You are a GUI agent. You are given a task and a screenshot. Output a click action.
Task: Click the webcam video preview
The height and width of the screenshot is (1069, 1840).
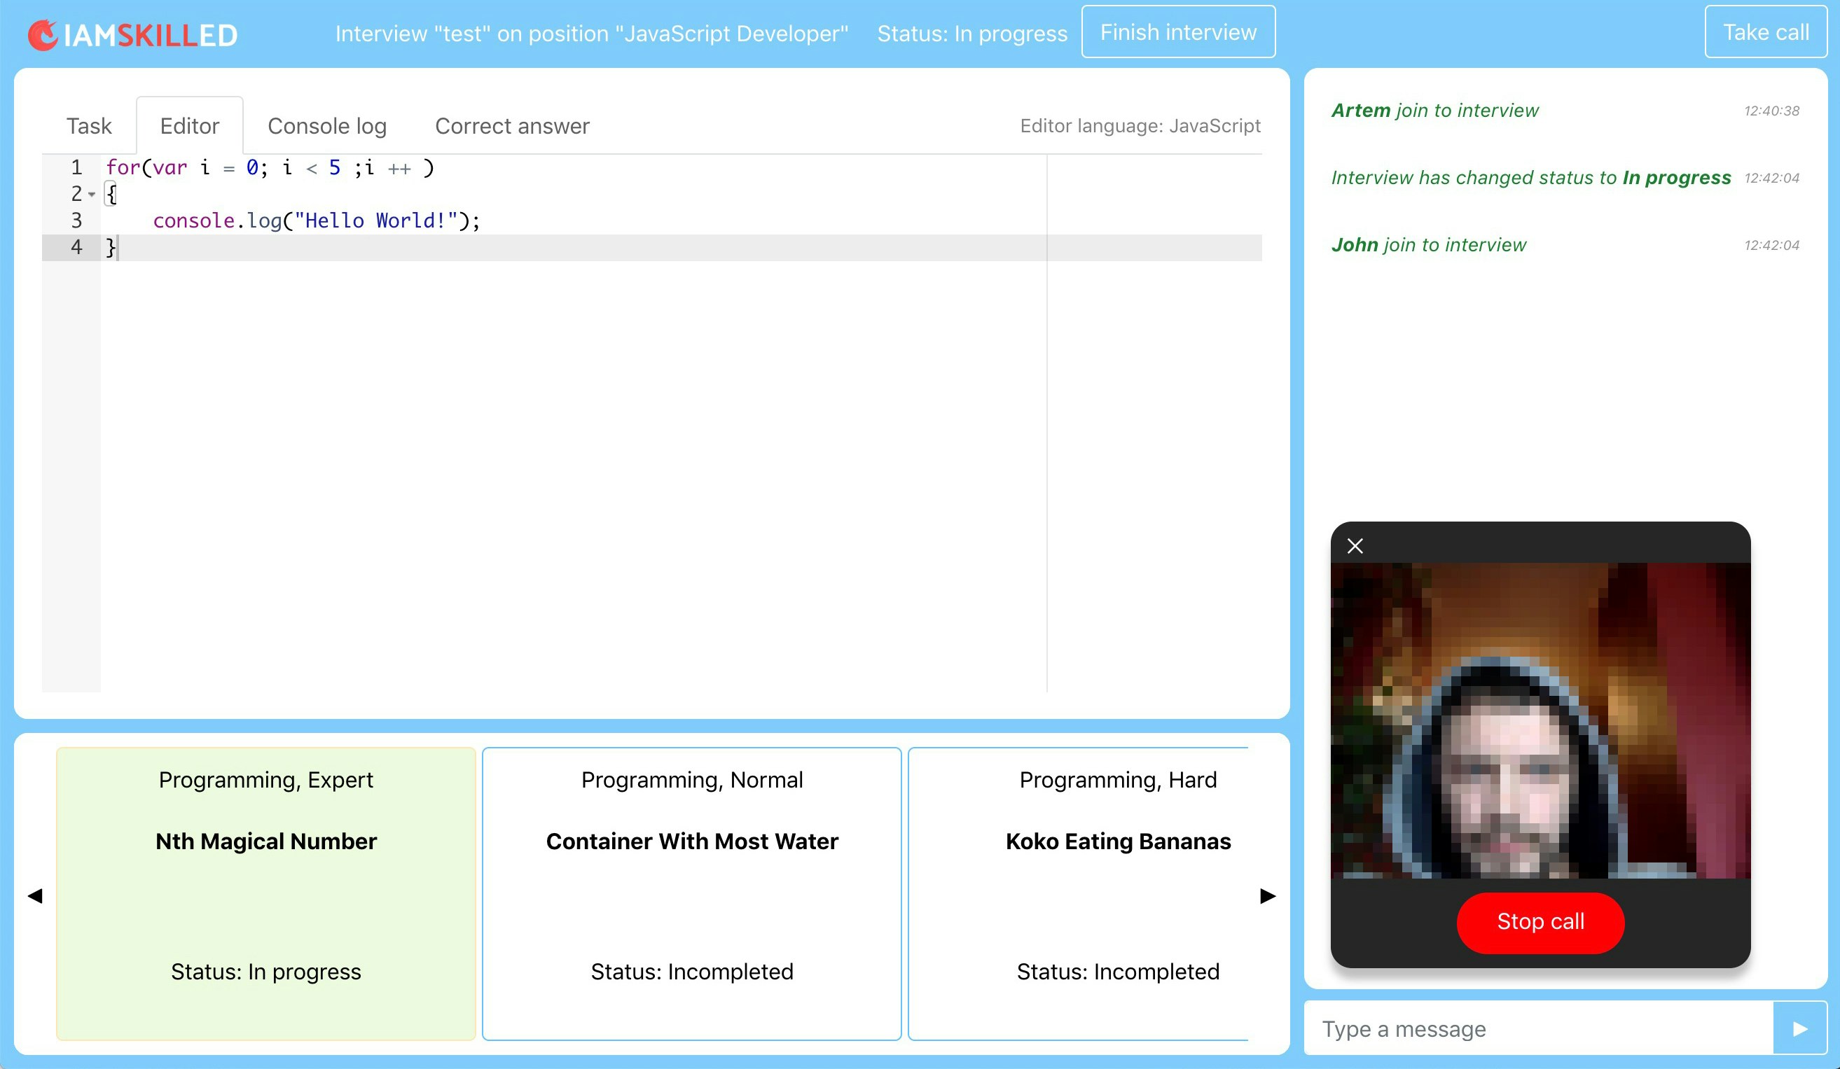coord(1540,720)
